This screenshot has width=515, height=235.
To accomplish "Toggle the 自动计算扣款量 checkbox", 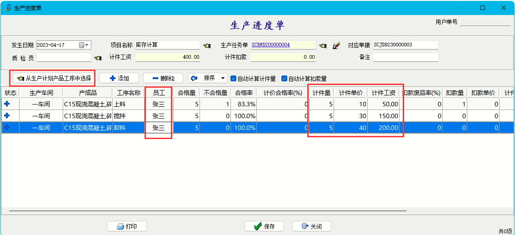I will coord(285,78).
